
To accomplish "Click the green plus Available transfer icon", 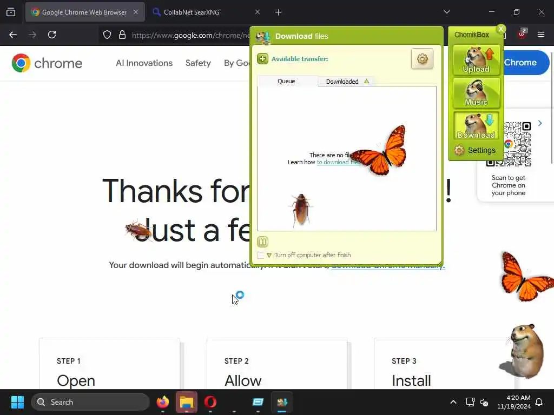I will [262, 59].
